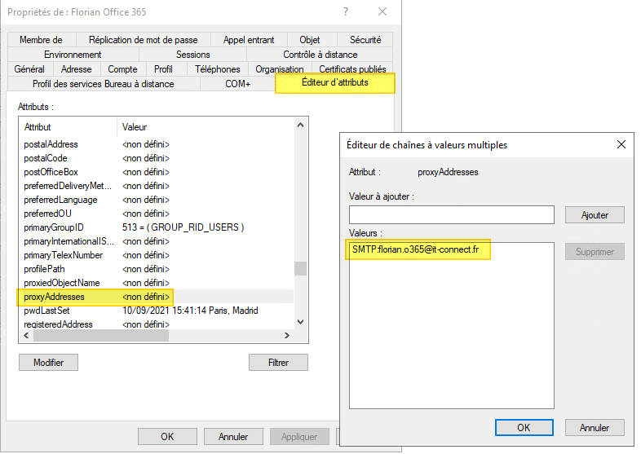Sort by the Attribut column header

(68, 127)
